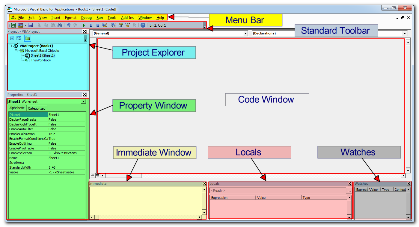Open the Run menu
Image resolution: width=419 pixels, height=227 pixels.
100,18
